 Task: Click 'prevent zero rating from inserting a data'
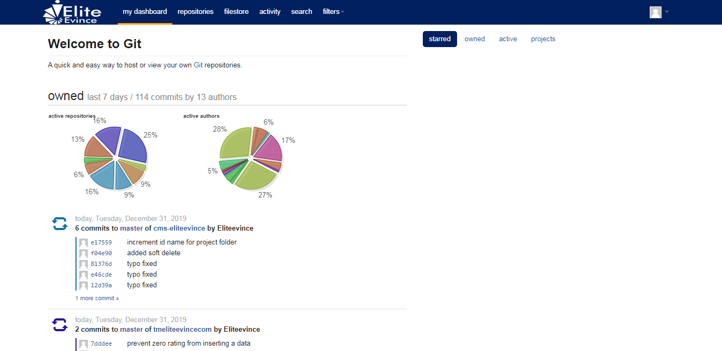coord(189,344)
